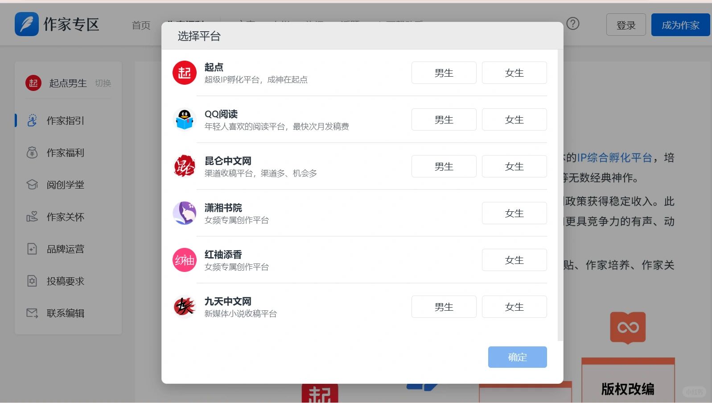Click the QQ阅读 platform name text
This screenshot has height=403, width=712.
tap(221, 114)
